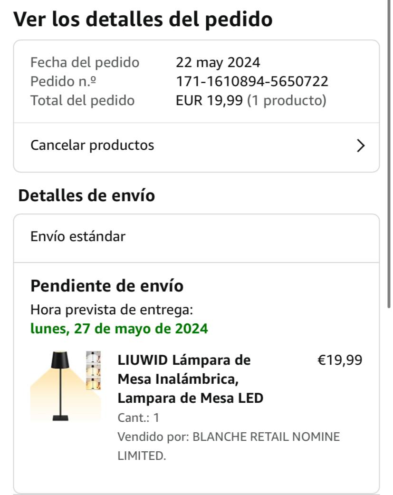Image resolution: width=393 pixels, height=495 pixels.
Task: Open the LIUWID Lámpara de Mesa product title
Action: (x=190, y=379)
